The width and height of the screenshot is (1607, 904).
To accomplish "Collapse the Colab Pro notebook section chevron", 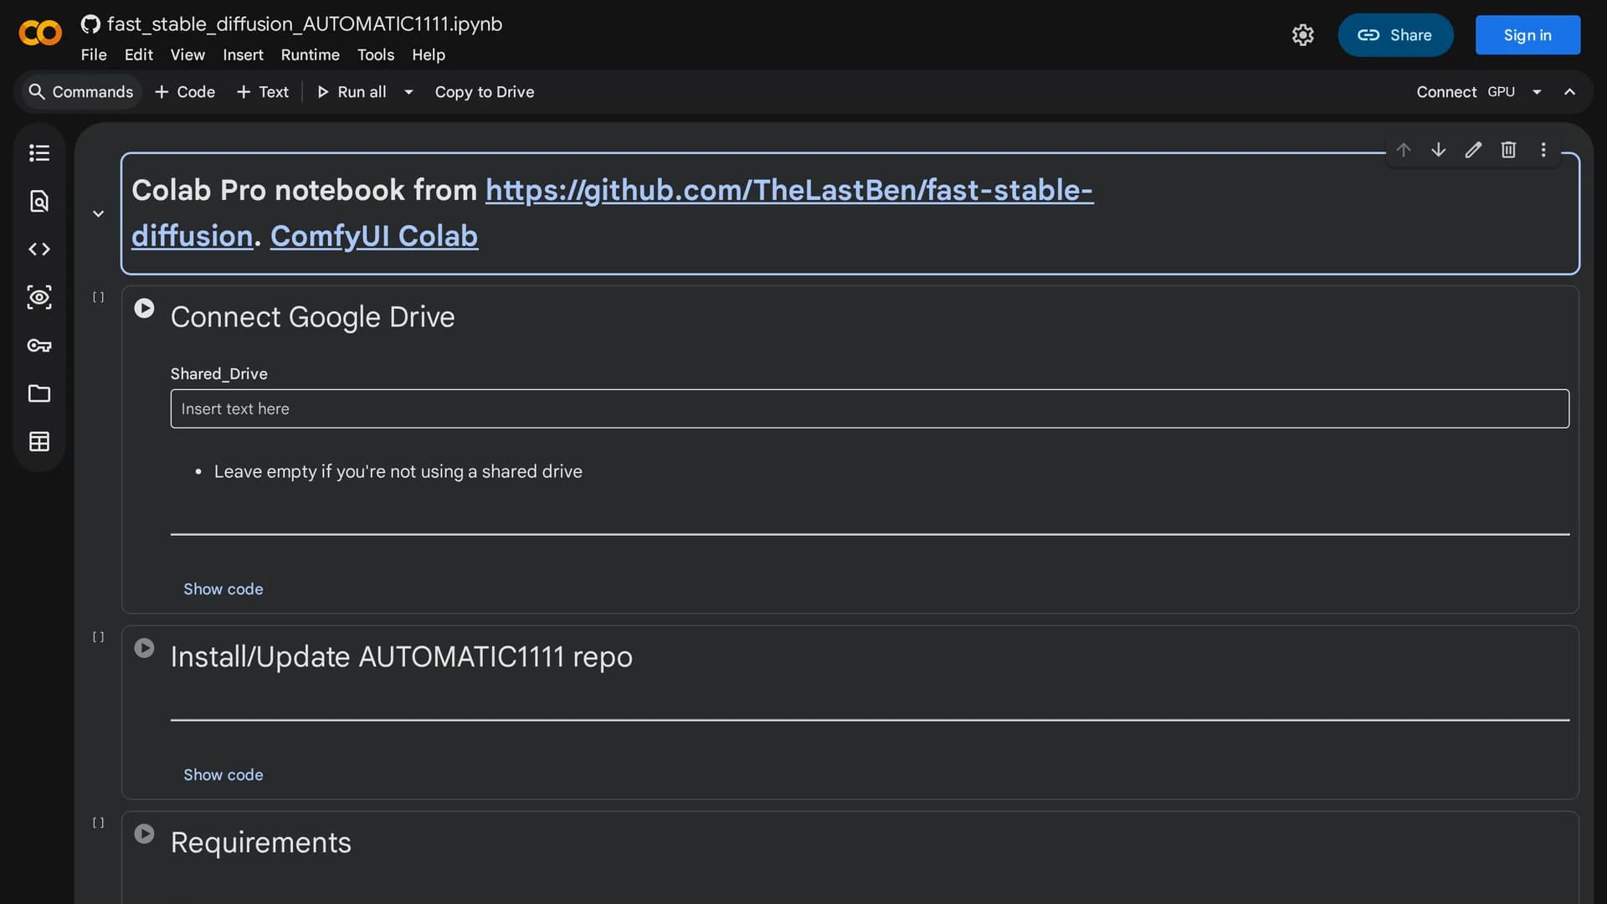I will (98, 213).
